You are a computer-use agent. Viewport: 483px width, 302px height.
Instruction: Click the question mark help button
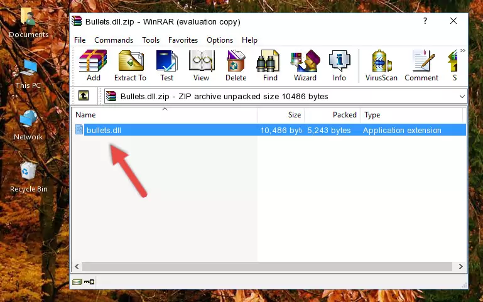[425, 21]
